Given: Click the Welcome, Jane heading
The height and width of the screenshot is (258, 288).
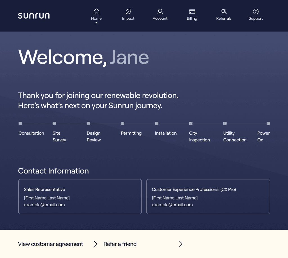Looking at the screenshot, I should coord(84,57).
